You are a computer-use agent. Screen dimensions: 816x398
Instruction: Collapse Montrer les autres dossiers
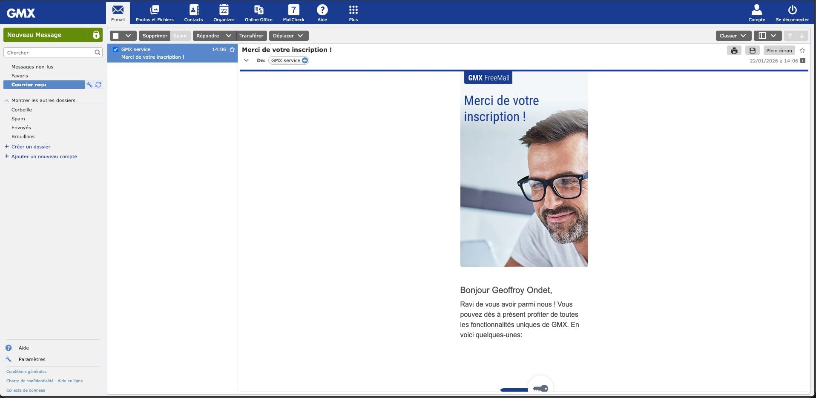click(x=7, y=100)
